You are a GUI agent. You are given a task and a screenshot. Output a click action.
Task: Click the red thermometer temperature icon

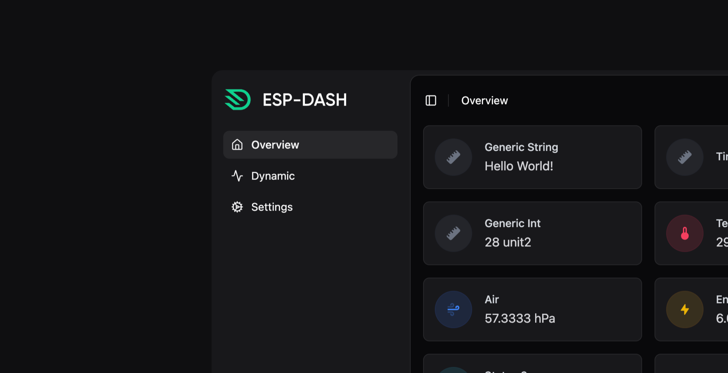coord(685,233)
